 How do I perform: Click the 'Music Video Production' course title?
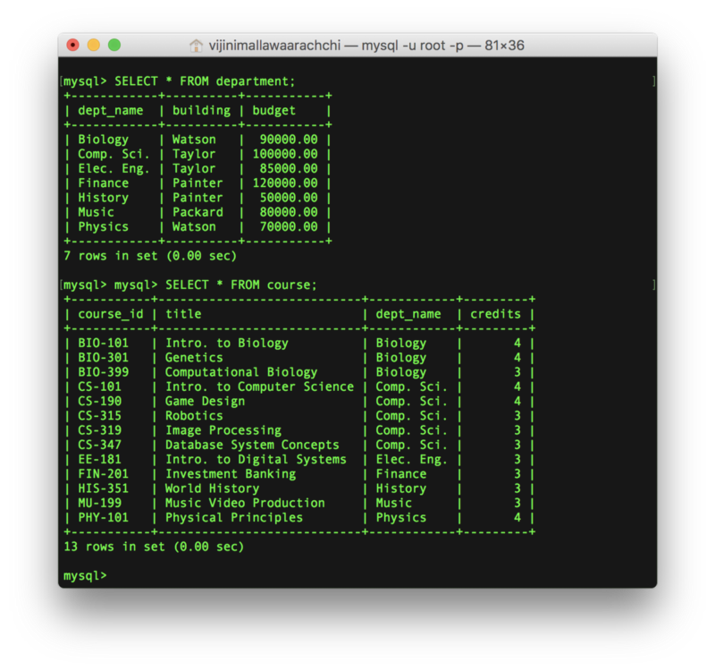pos(245,503)
